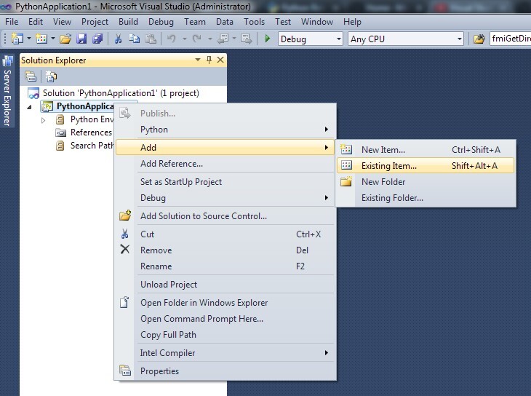Expand the Python Environments tree node

43,120
